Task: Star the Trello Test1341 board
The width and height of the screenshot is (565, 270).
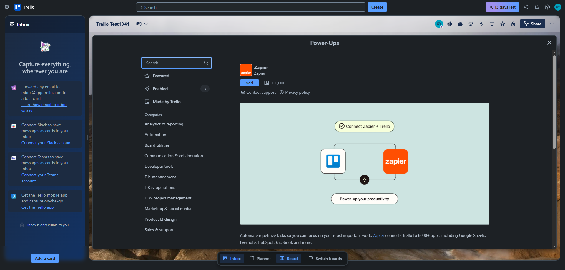Action: [x=503, y=24]
